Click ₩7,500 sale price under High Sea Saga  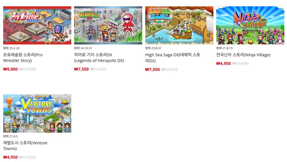click(152, 70)
